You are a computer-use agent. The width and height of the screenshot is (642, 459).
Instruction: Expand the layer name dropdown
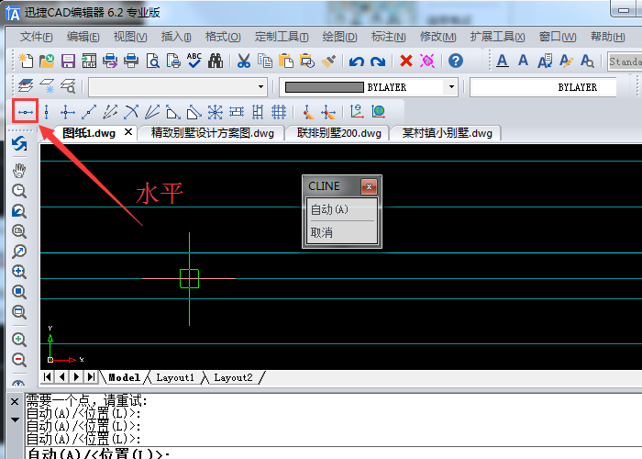pyautogui.click(x=260, y=87)
